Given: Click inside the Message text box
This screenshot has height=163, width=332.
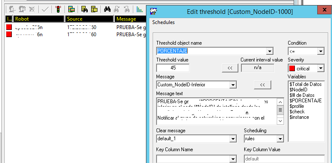Looking at the screenshot, I should tap(216, 112).
